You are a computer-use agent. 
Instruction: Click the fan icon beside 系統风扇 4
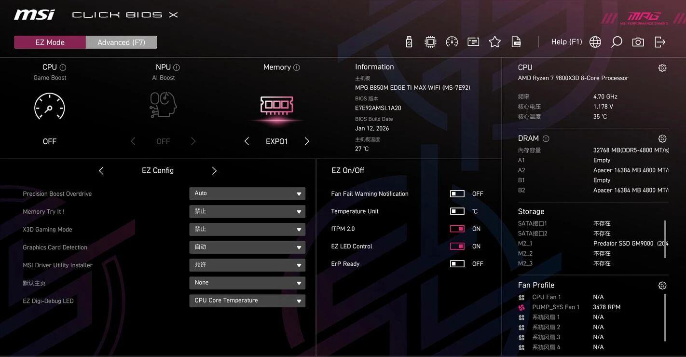521,348
